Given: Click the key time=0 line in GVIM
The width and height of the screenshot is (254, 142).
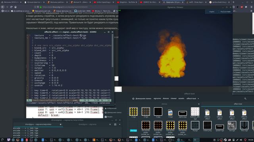Looking at the screenshot, I should 73,90.
